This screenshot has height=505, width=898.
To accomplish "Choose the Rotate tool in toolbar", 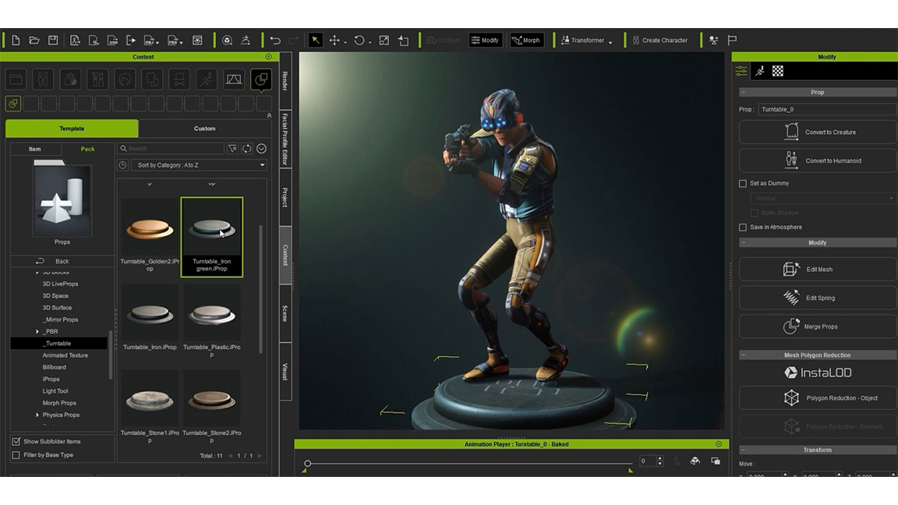I will click(359, 40).
